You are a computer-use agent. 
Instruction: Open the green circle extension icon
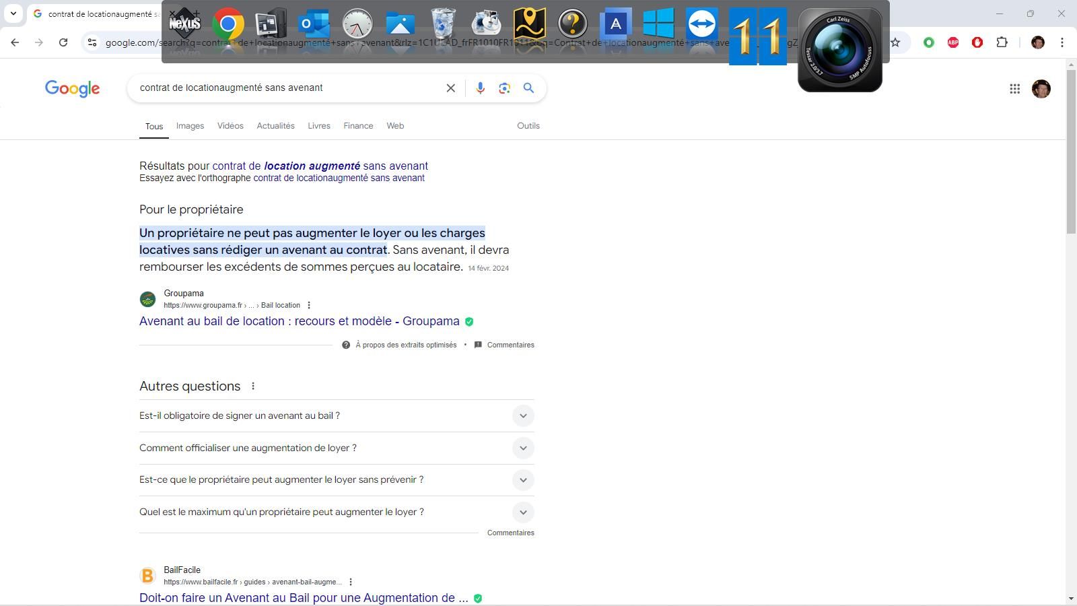click(x=929, y=42)
